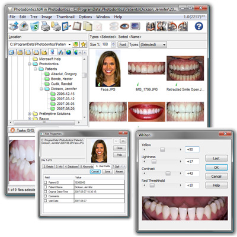Open the location path dropdown
The width and height of the screenshot is (237, 237).
(x=69, y=44)
